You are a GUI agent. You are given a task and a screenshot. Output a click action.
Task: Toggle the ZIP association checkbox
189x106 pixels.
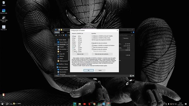[73, 38]
